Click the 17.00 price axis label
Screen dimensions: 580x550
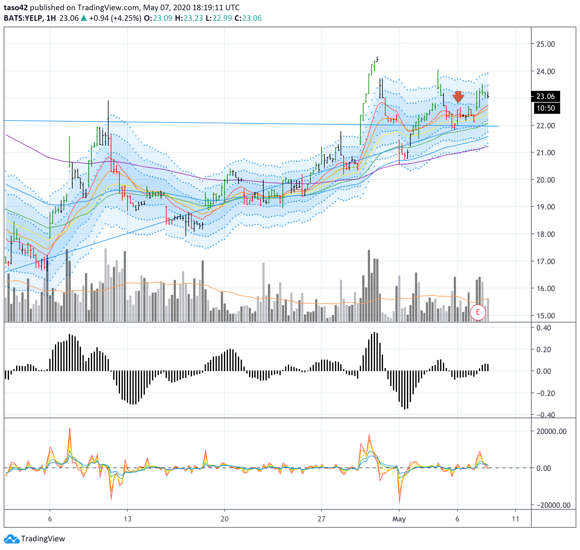[x=546, y=261]
